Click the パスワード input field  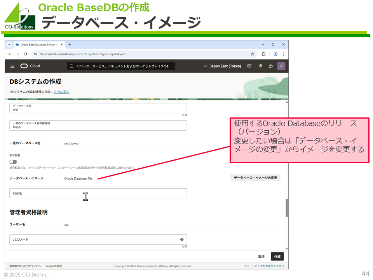click(98, 240)
